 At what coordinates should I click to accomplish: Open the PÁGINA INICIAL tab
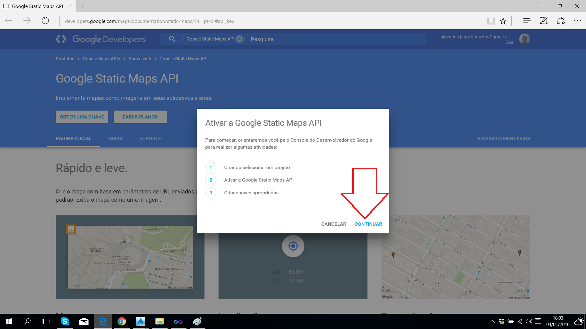click(x=74, y=139)
